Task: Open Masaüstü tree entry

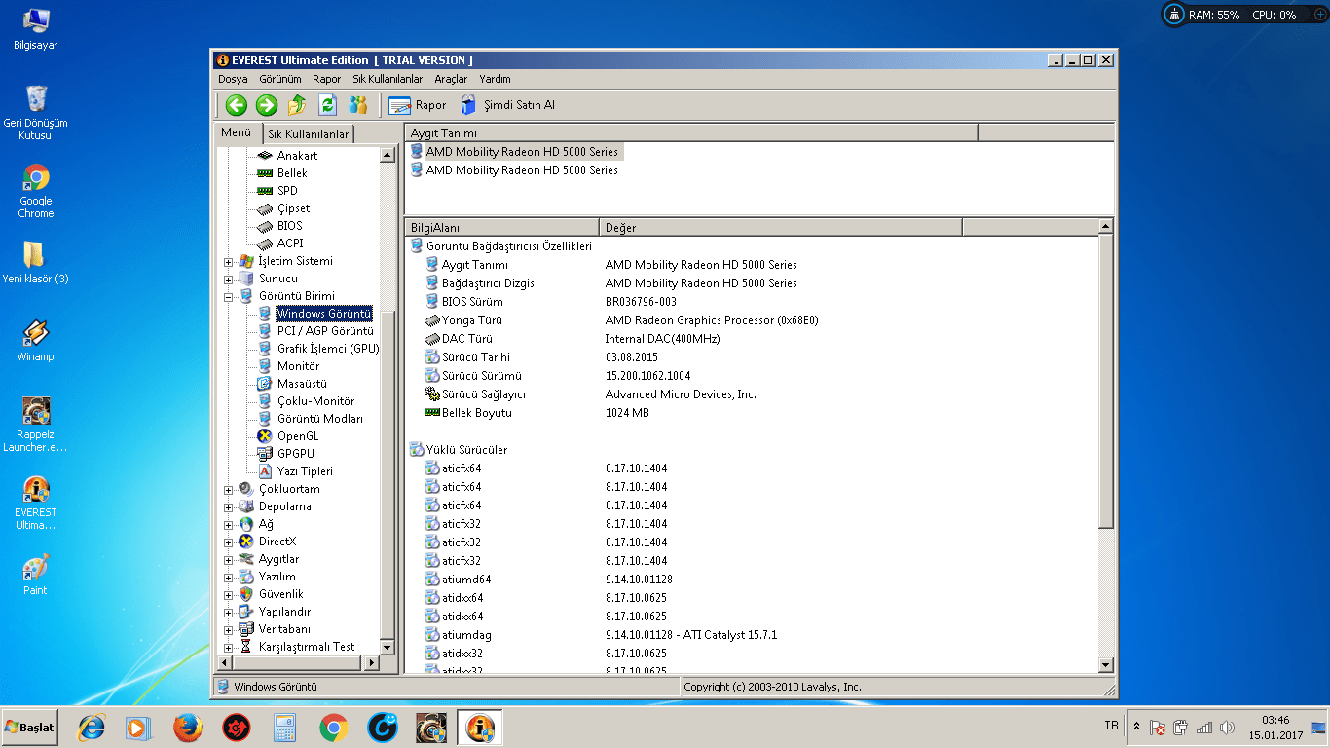Action: point(302,384)
